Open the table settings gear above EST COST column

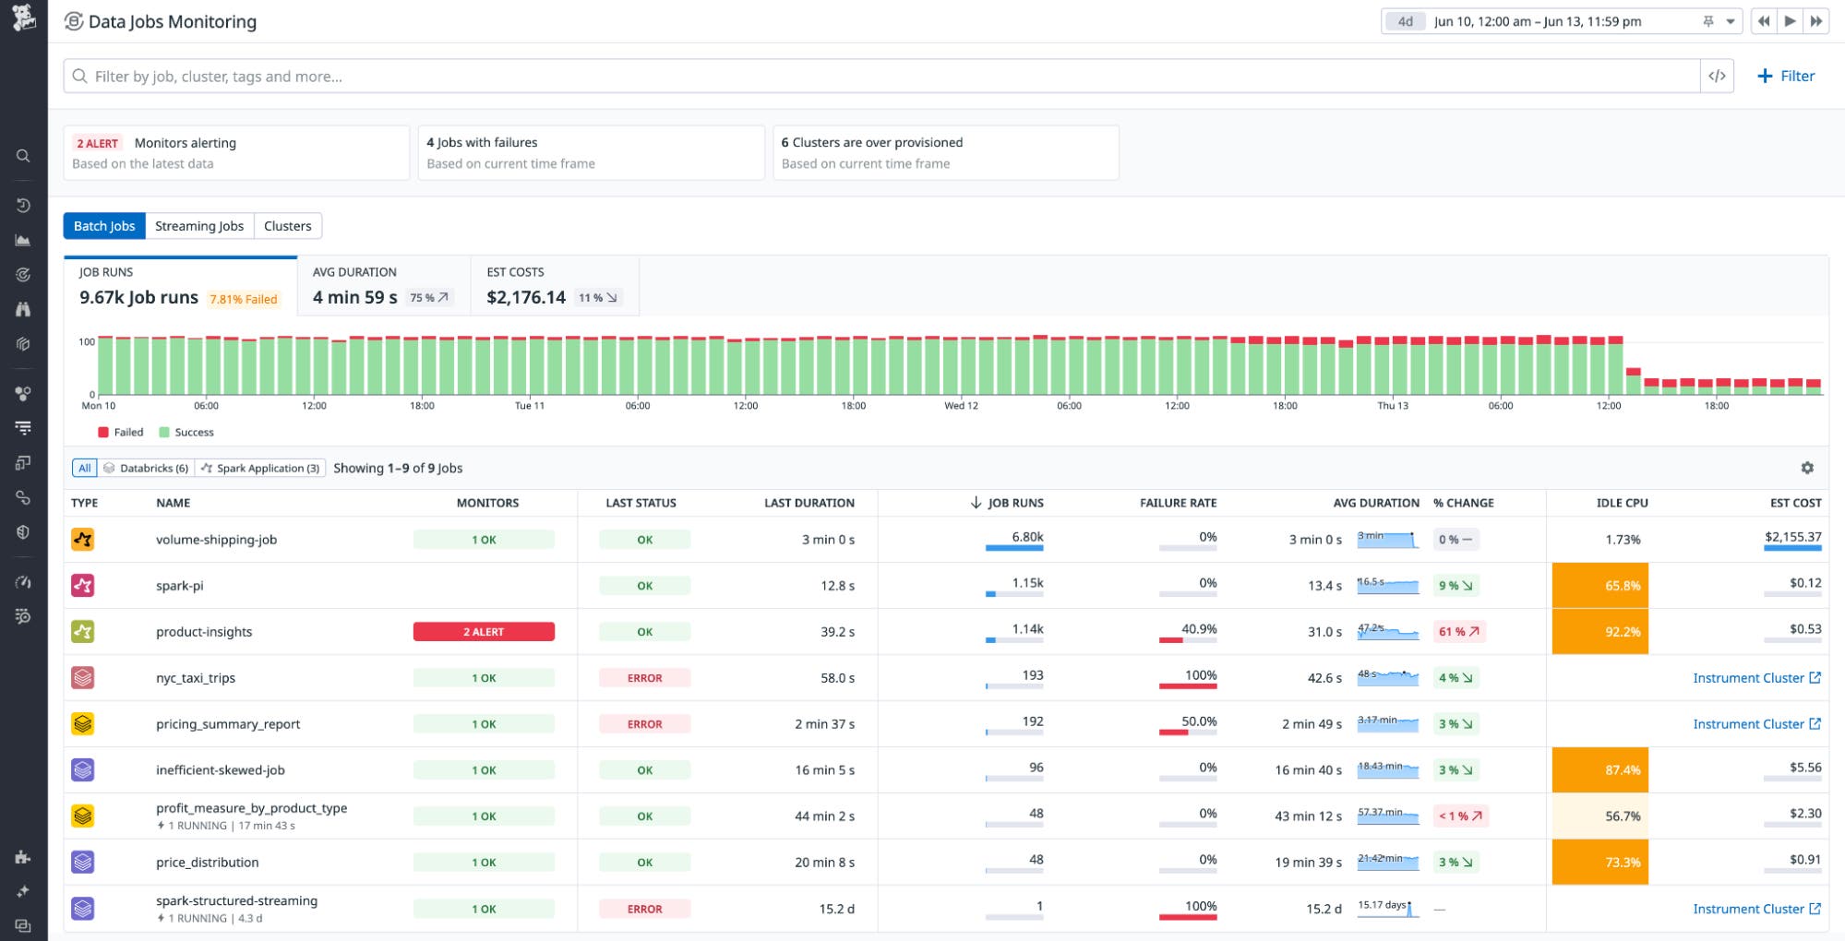[1808, 469]
